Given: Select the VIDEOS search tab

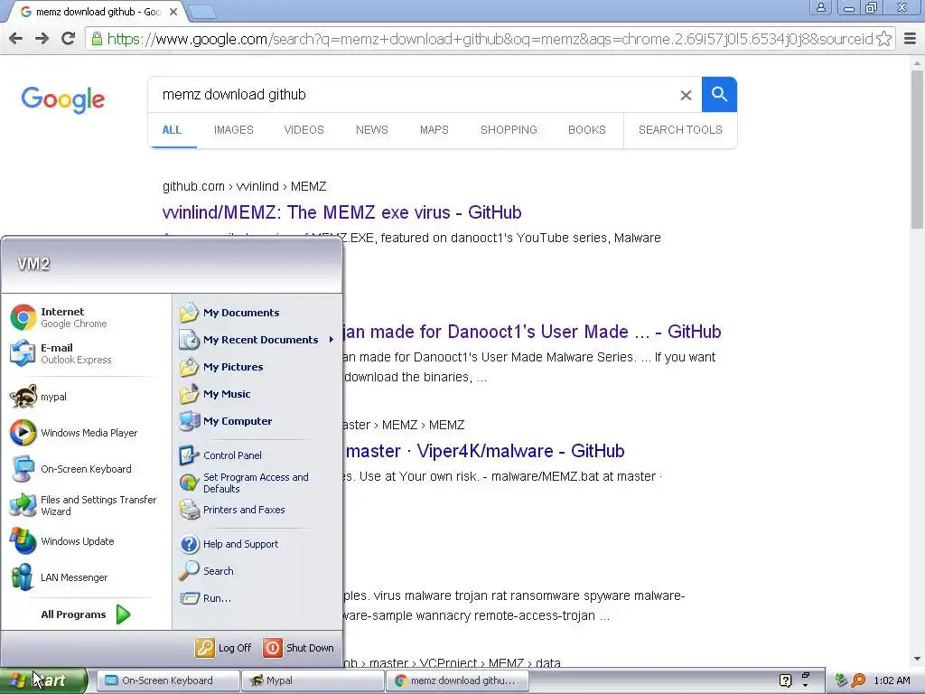Looking at the screenshot, I should tap(304, 130).
